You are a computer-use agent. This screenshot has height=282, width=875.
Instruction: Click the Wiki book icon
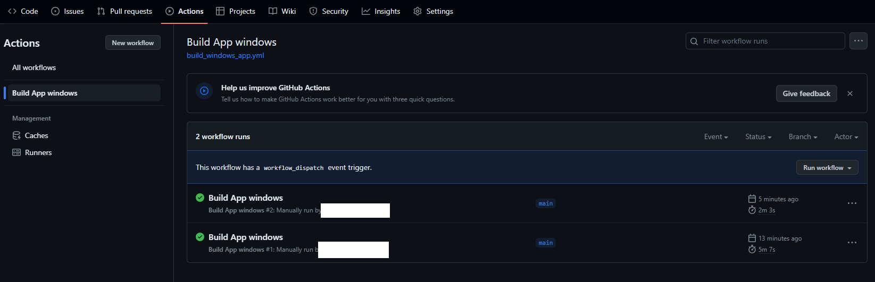pyautogui.click(x=273, y=11)
